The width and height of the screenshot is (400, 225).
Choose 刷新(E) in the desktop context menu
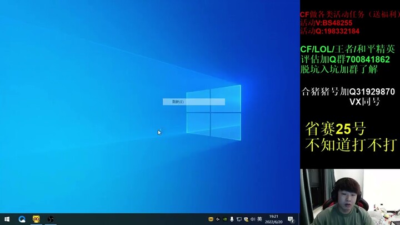[x=194, y=102]
